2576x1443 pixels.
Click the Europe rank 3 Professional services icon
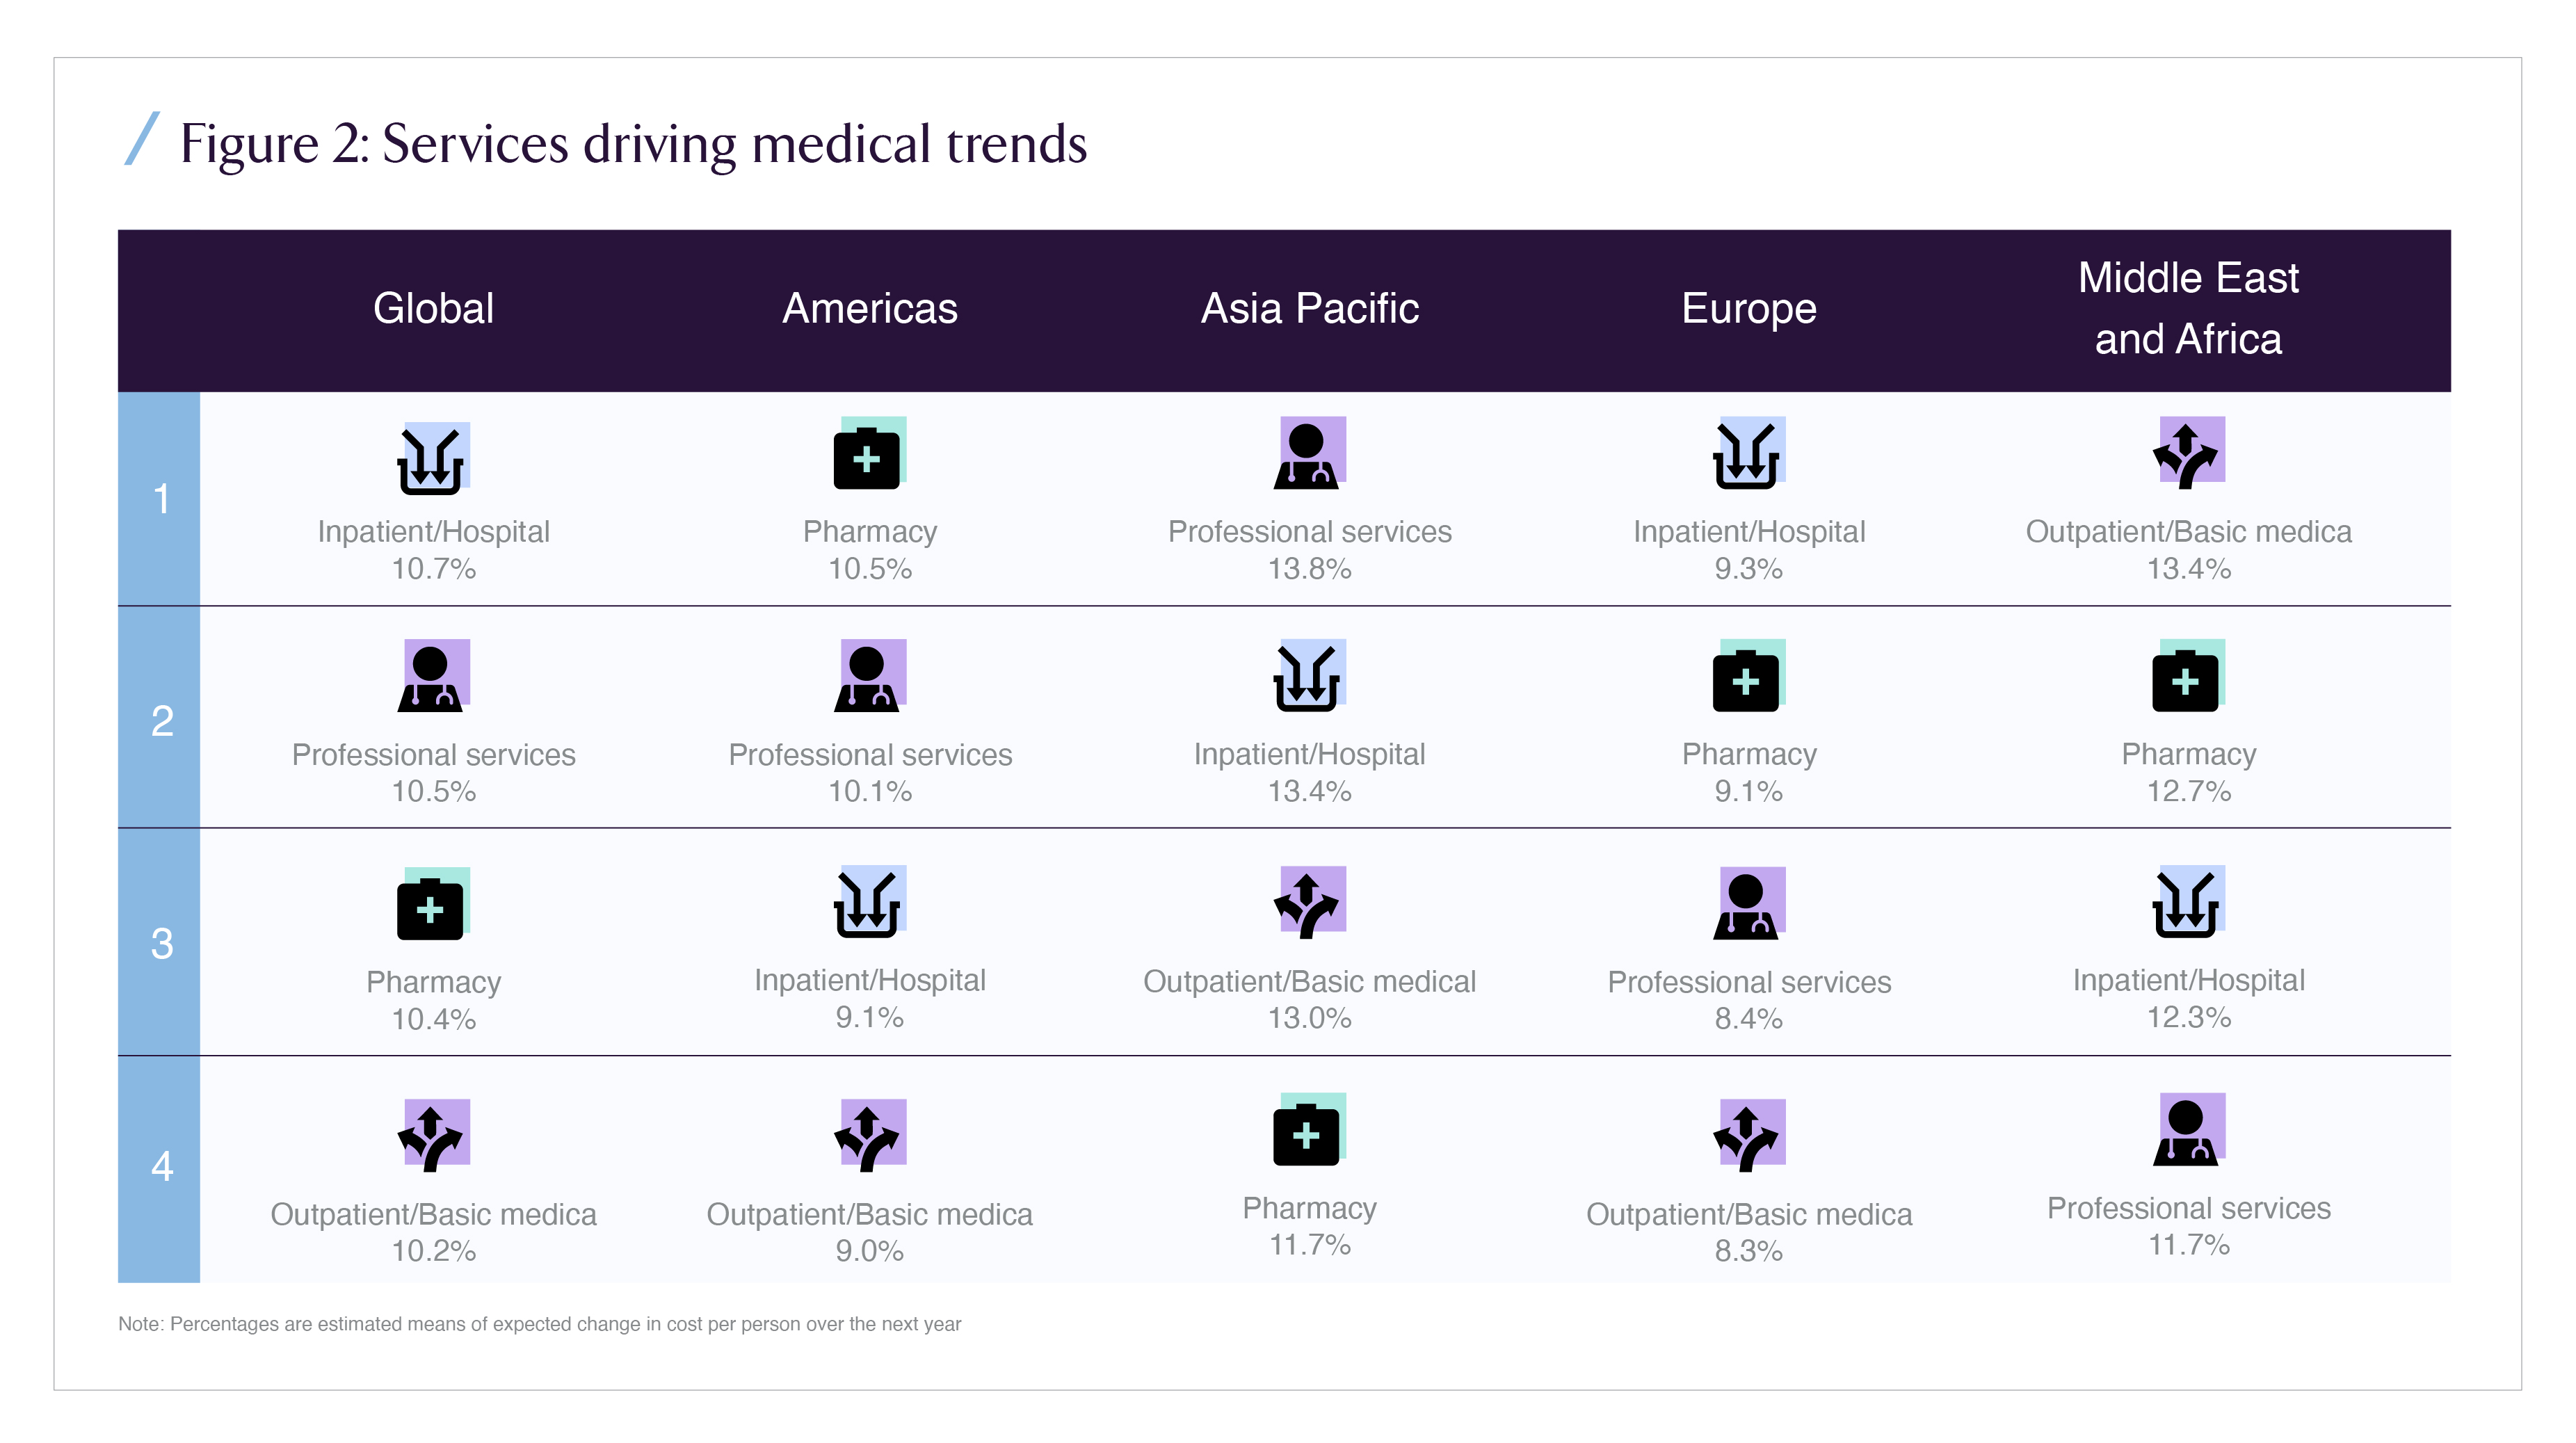click(x=1748, y=903)
